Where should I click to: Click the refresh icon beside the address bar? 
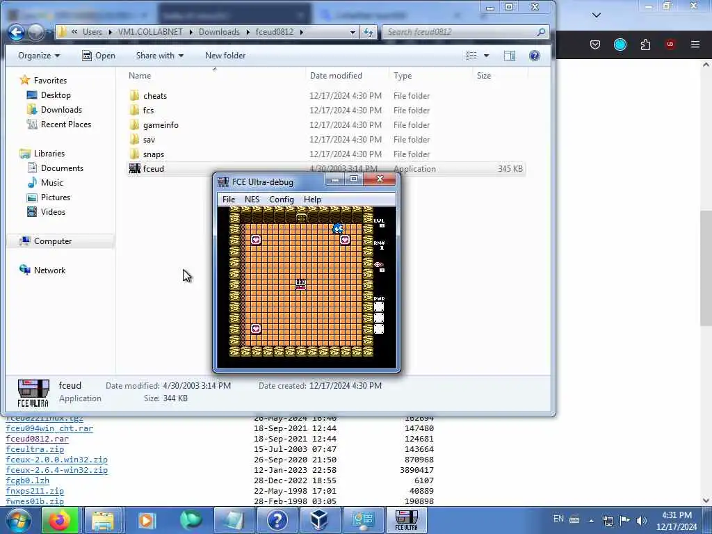pos(369,32)
